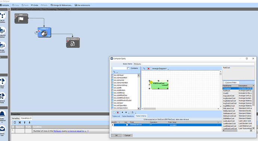Switch to the Variables tab
This screenshot has height=141, width=258.
[x=16, y=118]
